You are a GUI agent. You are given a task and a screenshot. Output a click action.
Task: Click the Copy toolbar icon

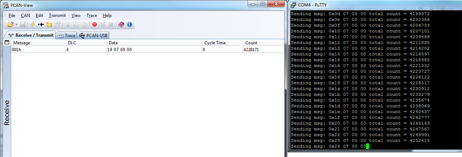tap(76, 24)
